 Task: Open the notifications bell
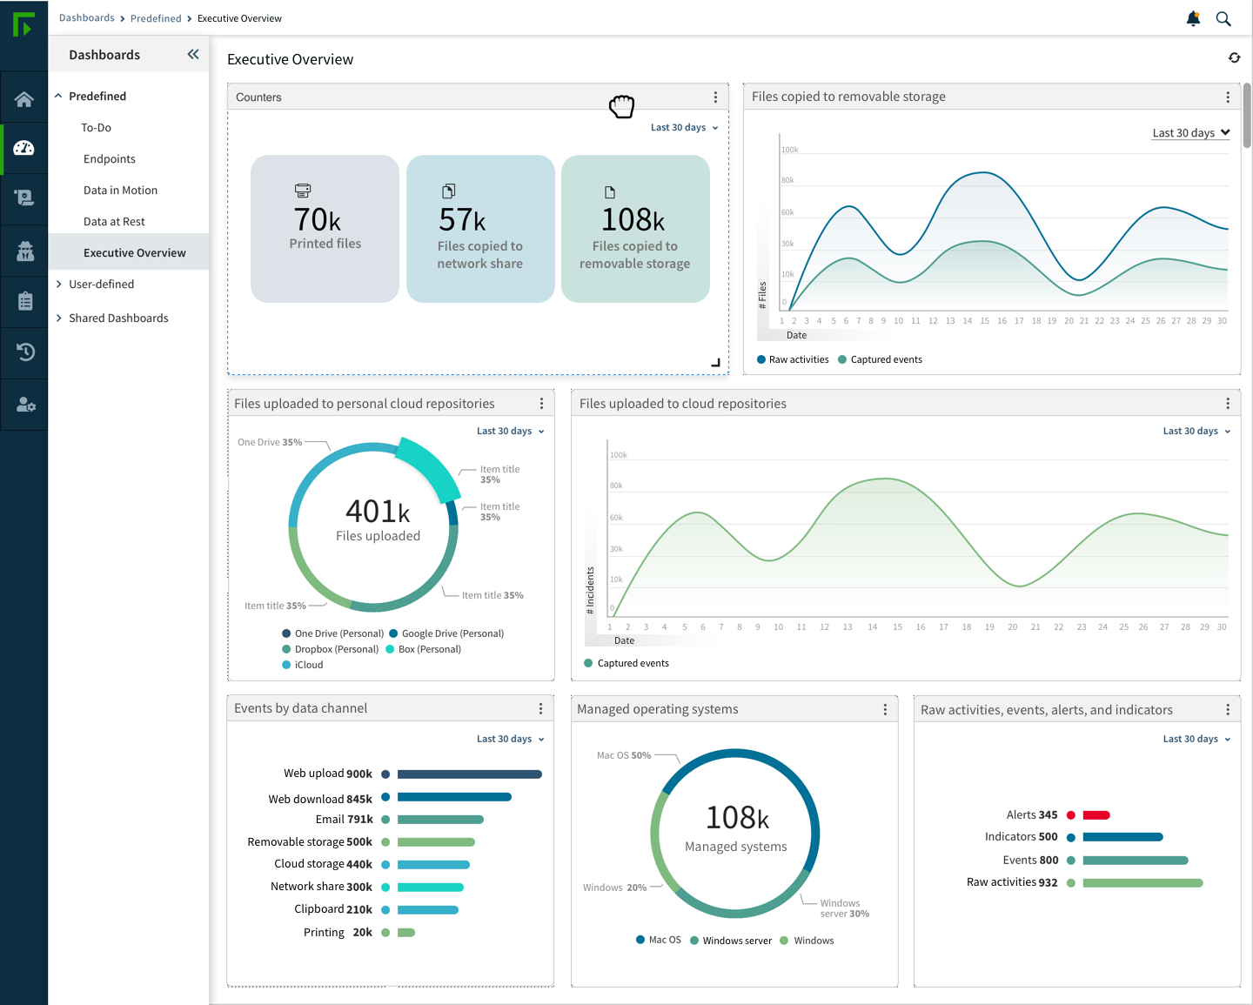pos(1193,18)
